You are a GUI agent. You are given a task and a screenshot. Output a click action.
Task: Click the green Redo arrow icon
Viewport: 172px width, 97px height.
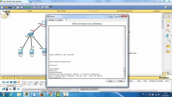pyautogui.click(x=30, y=7)
